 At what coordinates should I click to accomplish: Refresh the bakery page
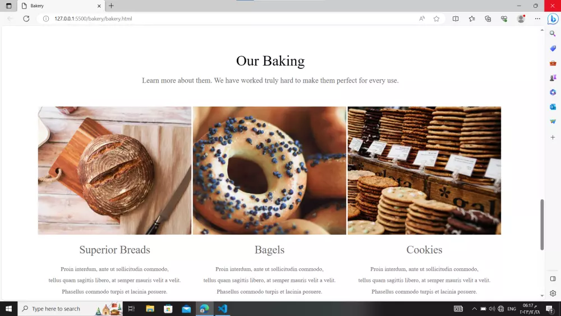[x=26, y=19]
